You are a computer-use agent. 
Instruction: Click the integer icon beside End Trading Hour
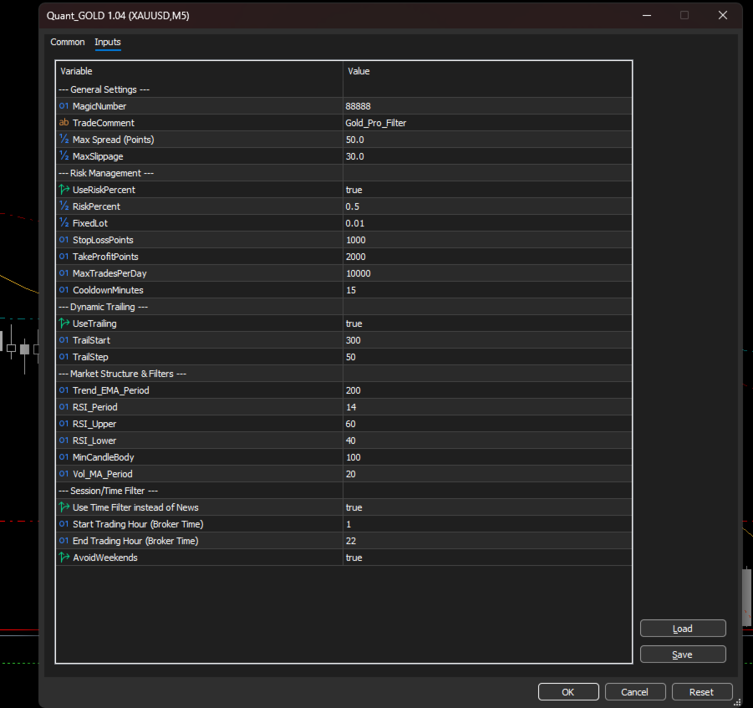(64, 541)
